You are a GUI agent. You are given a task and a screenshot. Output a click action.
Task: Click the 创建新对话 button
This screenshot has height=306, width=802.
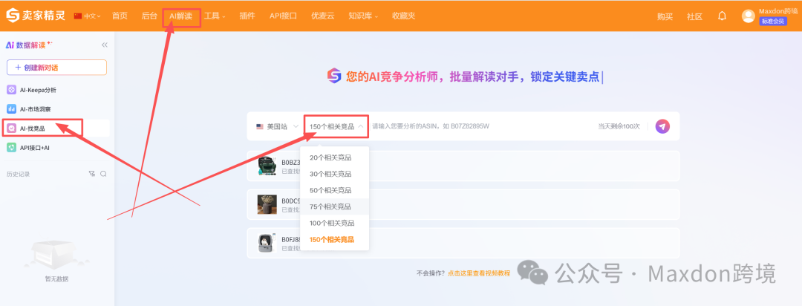pyautogui.click(x=56, y=68)
